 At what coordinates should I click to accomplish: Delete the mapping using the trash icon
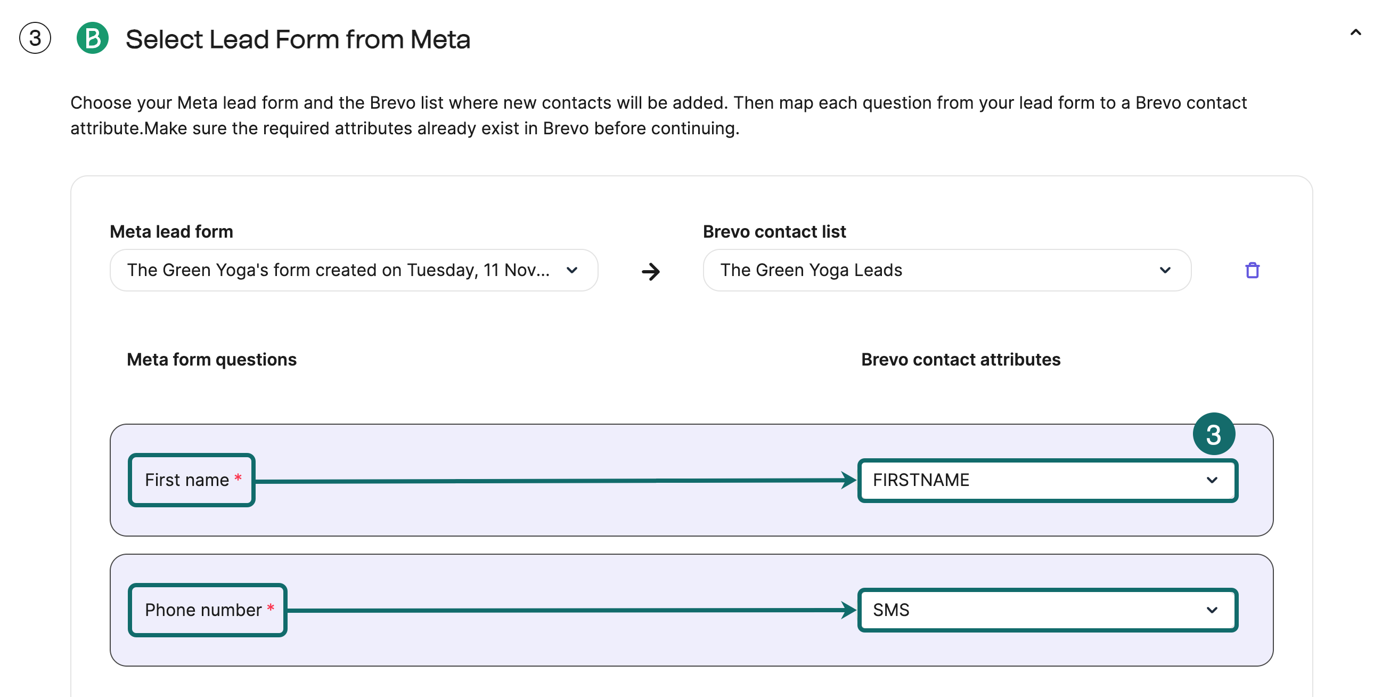pyautogui.click(x=1253, y=271)
